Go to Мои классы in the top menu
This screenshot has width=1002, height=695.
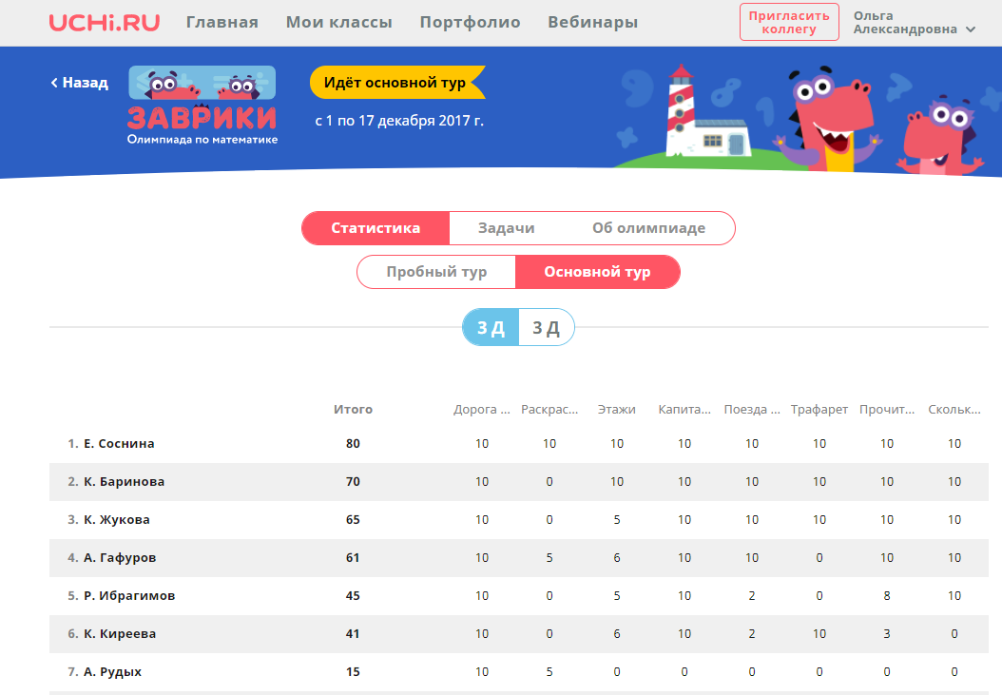(x=338, y=23)
